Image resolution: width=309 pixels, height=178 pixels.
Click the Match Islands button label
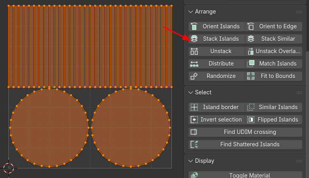(x=278, y=64)
